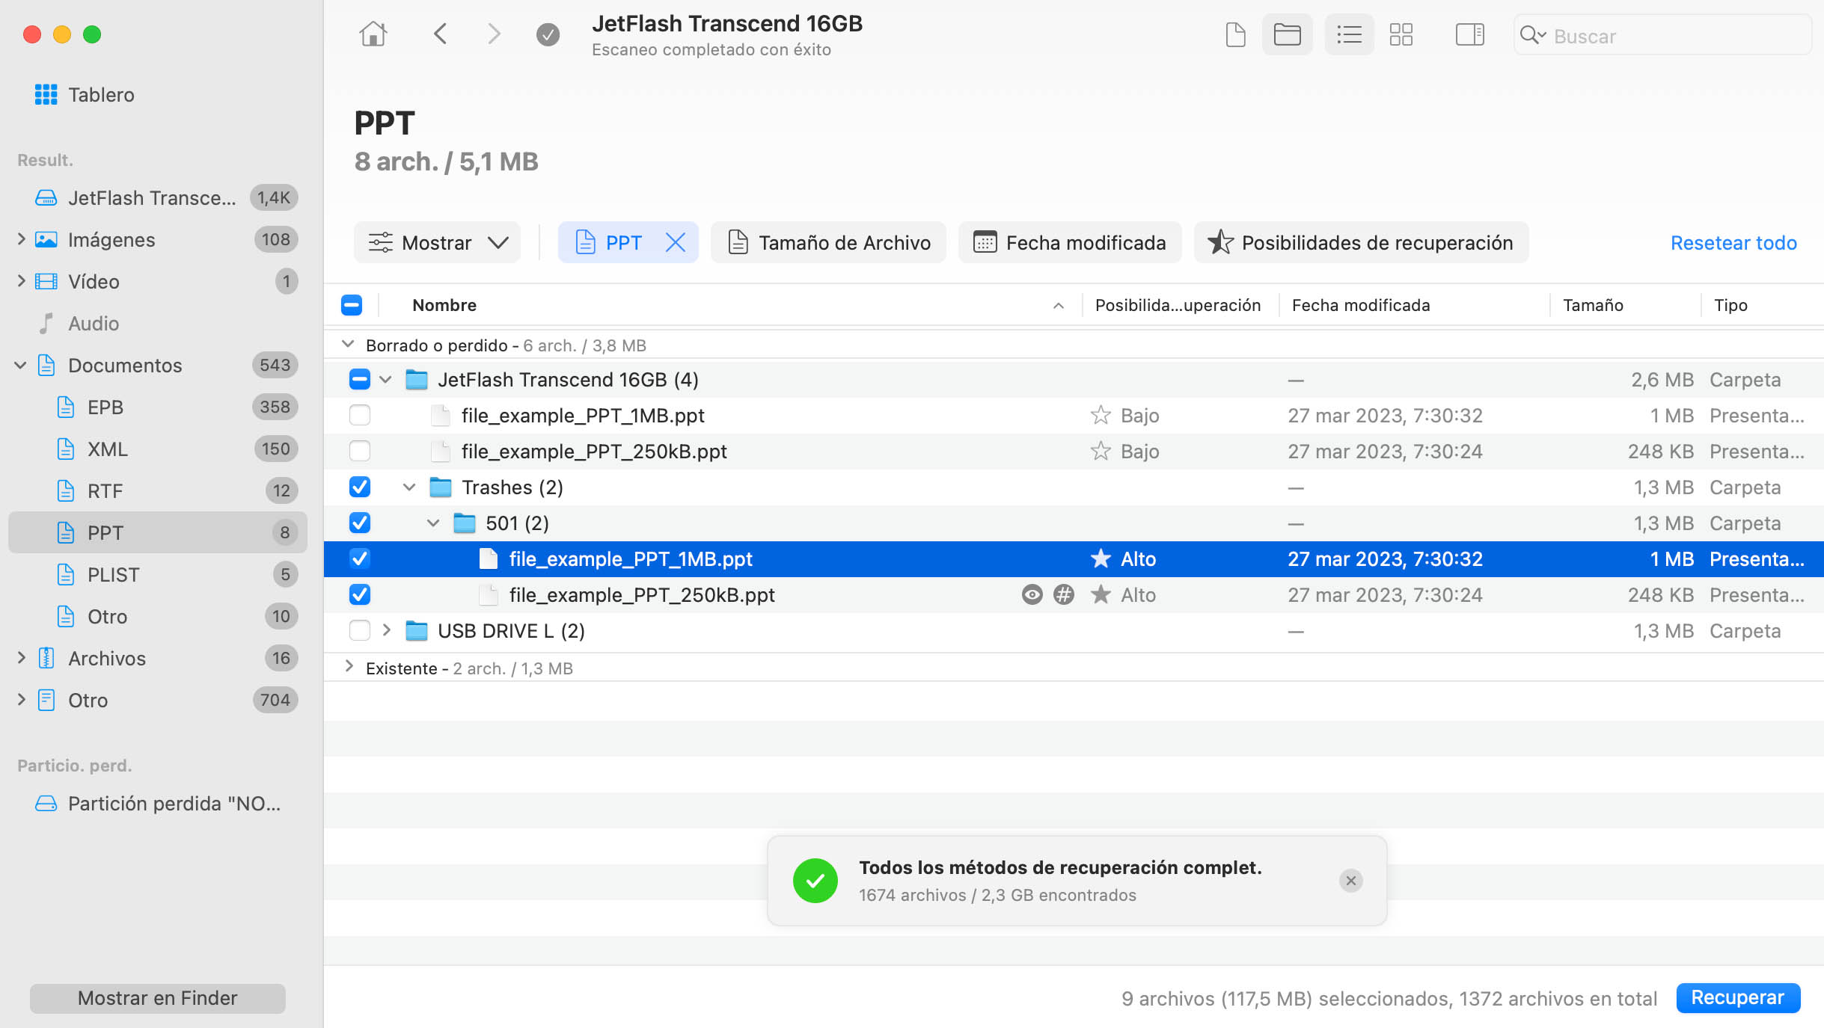This screenshot has width=1824, height=1028.
Task: Check first file_example_PPT_1MB.ppt Bajo checkbox
Action: click(x=360, y=416)
